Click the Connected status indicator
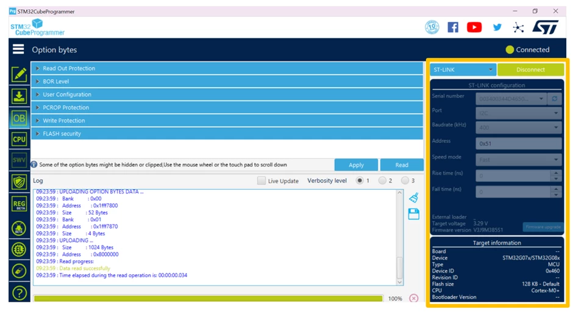This screenshot has height=312, width=573. [528, 50]
